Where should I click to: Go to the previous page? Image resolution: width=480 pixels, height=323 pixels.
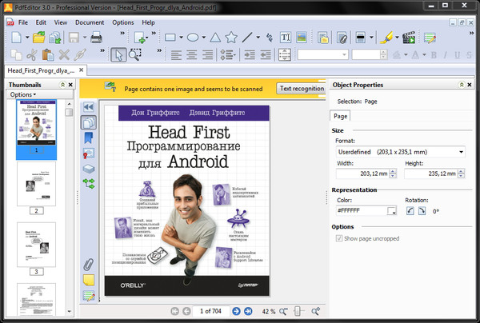tap(186, 311)
